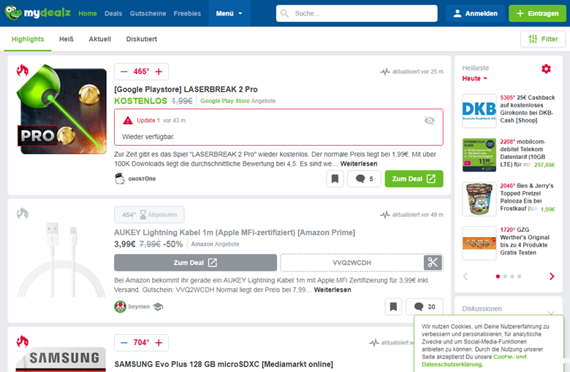Vote down the Samsung Evo Plus deal

tap(124, 342)
